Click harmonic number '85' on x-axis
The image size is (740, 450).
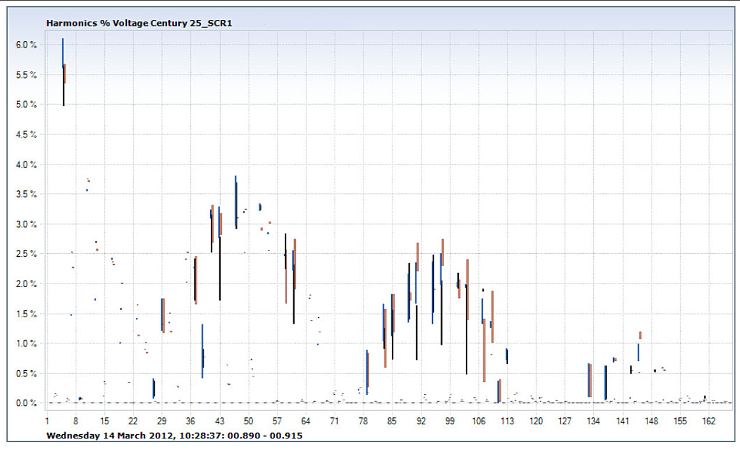click(392, 420)
